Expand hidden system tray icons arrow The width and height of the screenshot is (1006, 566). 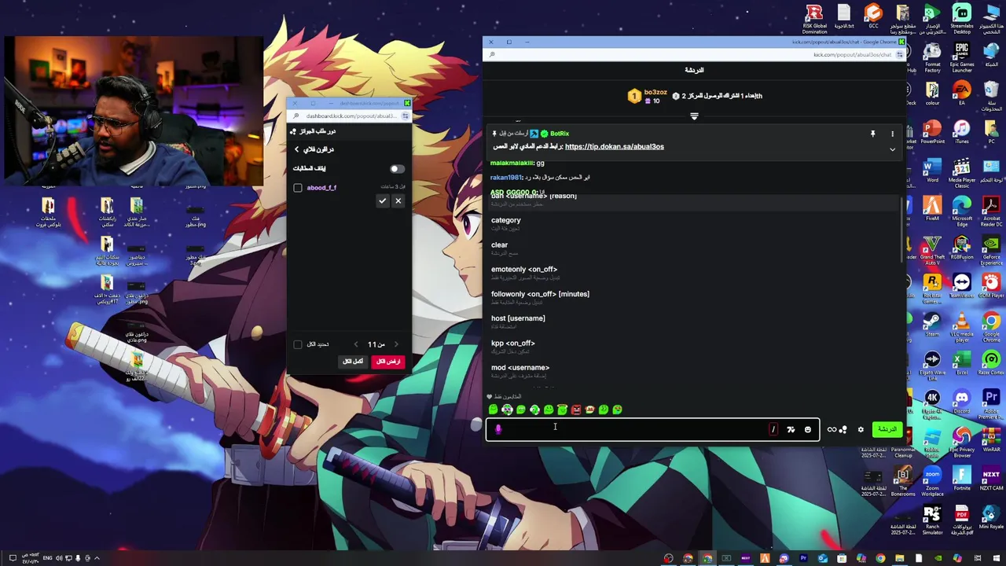click(x=97, y=558)
